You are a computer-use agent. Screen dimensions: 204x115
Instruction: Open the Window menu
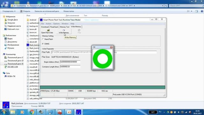tap(65, 24)
